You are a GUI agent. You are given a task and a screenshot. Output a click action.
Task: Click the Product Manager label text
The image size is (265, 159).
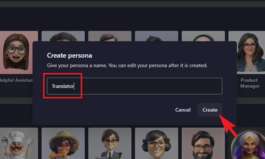(x=250, y=83)
